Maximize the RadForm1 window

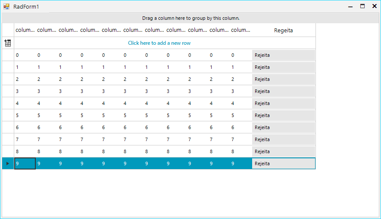[x=362, y=6]
